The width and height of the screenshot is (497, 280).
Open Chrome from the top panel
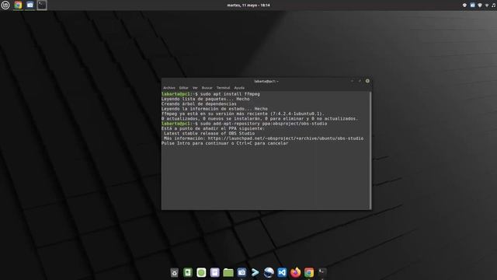[x=18, y=5]
